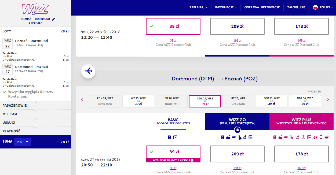Click 'Dortmund - Poznań' flight in sidebar
Image resolution: width=336 pixels, height=175 pixels.
pyautogui.click(x=31, y=67)
